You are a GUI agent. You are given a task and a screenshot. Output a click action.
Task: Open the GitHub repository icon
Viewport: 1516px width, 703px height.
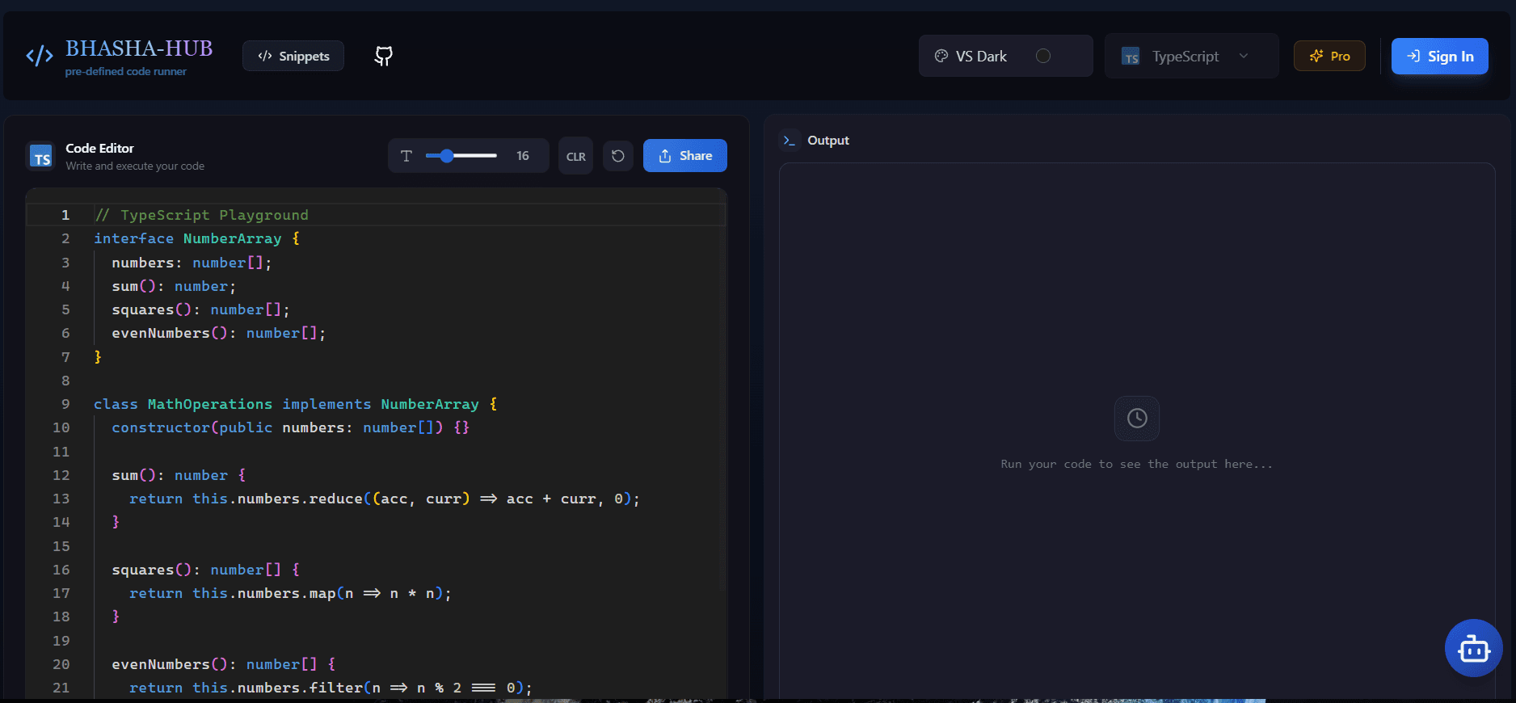click(384, 56)
